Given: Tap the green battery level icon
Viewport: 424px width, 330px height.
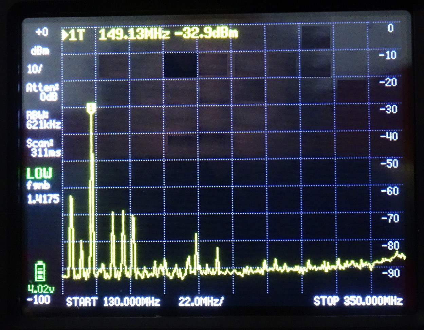Looking at the screenshot, I should coord(40,272).
